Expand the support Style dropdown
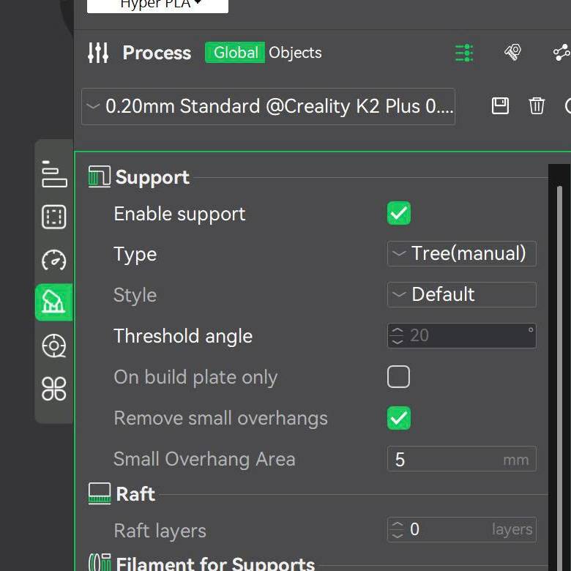571x571 pixels. [x=461, y=295]
